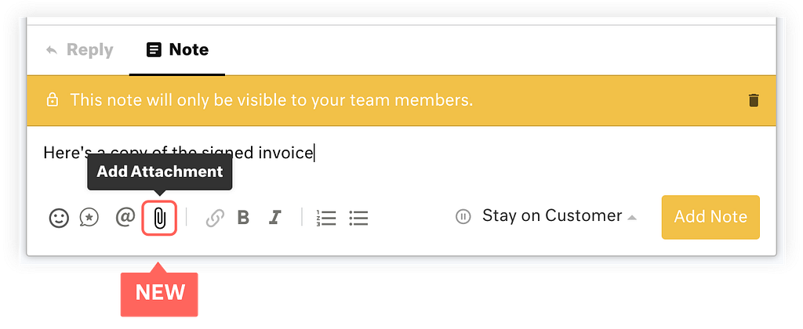The height and width of the screenshot is (329, 803).
Task: Insert a saved reply
Action: [x=89, y=218]
